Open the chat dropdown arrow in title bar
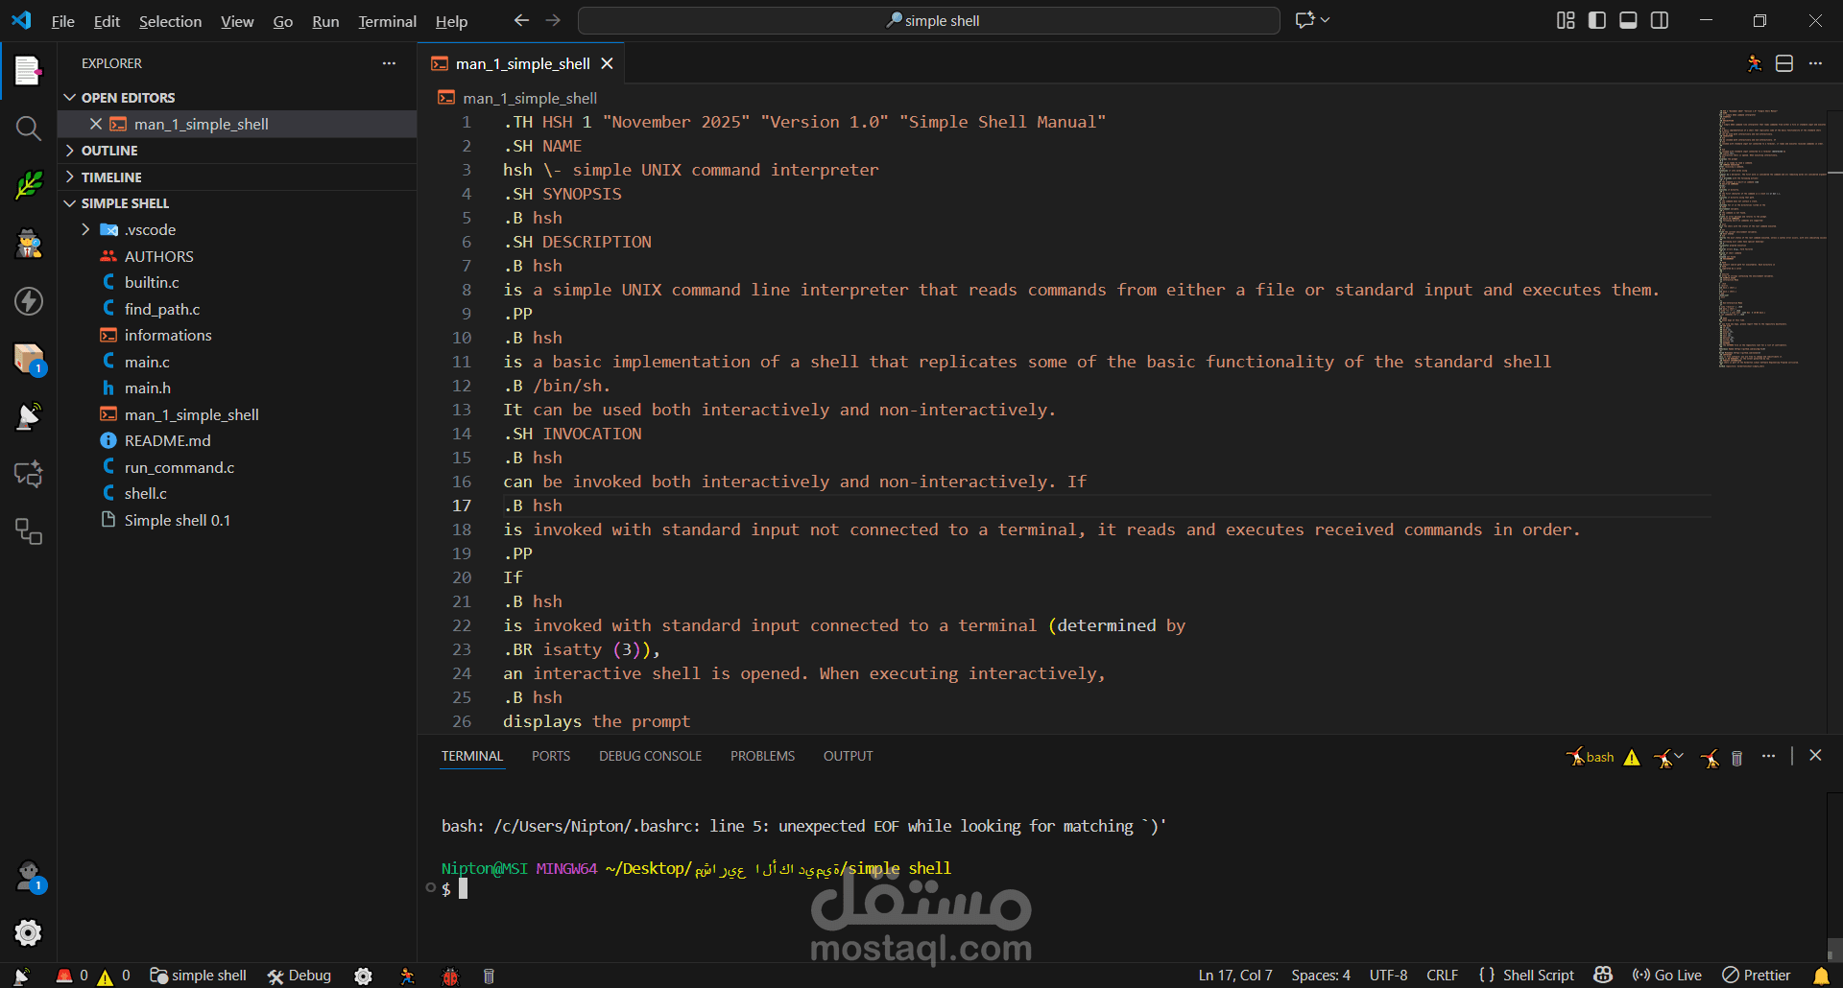 pyautogui.click(x=1326, y=20)
